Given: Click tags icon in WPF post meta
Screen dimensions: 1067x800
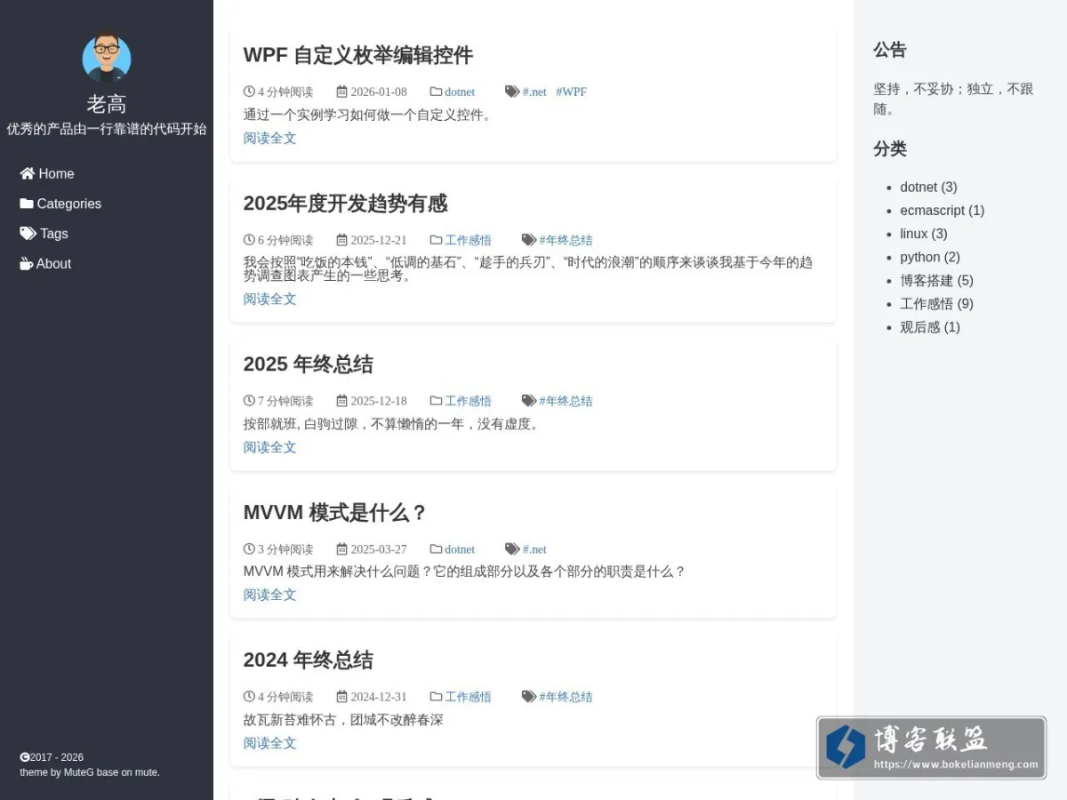Looking at the screenshot, I should (512, 92).
